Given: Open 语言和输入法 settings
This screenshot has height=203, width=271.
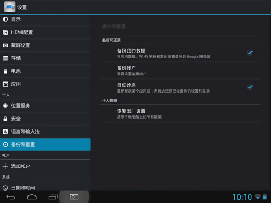Looking at the screenshot, I should (x=45, y=132).
